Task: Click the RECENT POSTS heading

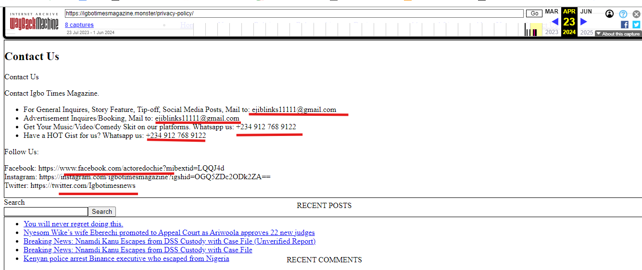Action: click(x=324, y=206)
